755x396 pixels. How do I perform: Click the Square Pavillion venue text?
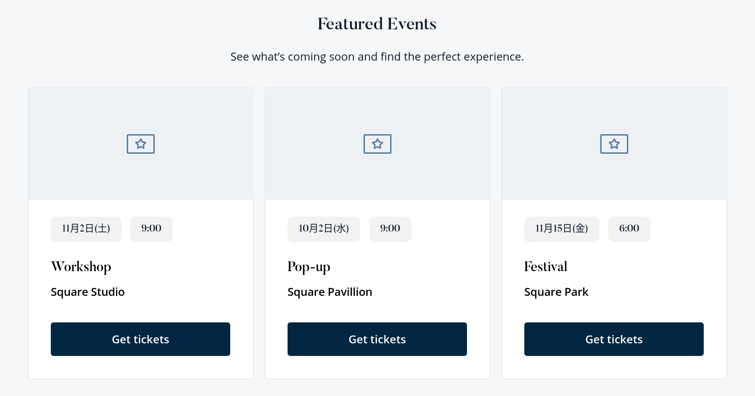tap(330, 292)
